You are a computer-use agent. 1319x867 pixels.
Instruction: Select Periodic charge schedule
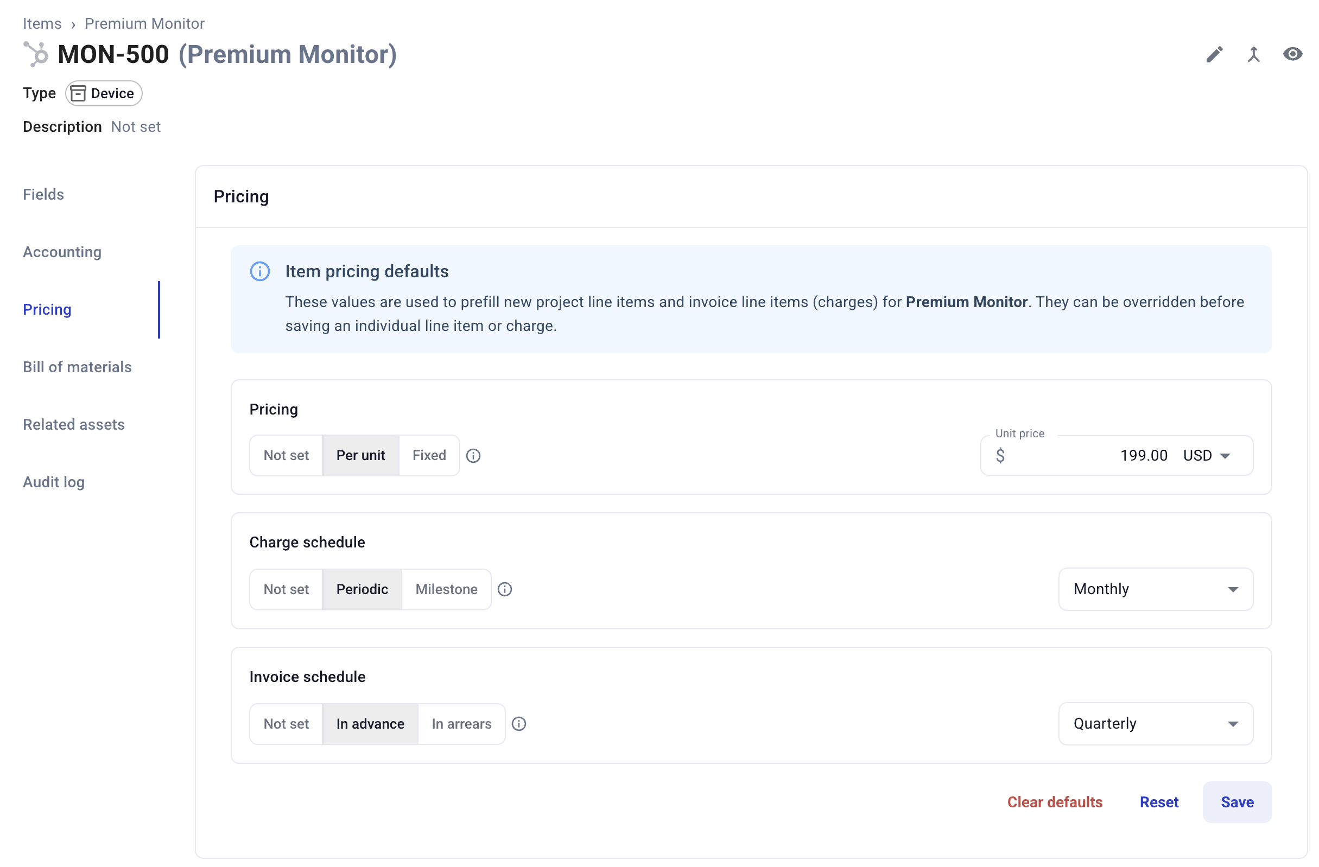363,589
